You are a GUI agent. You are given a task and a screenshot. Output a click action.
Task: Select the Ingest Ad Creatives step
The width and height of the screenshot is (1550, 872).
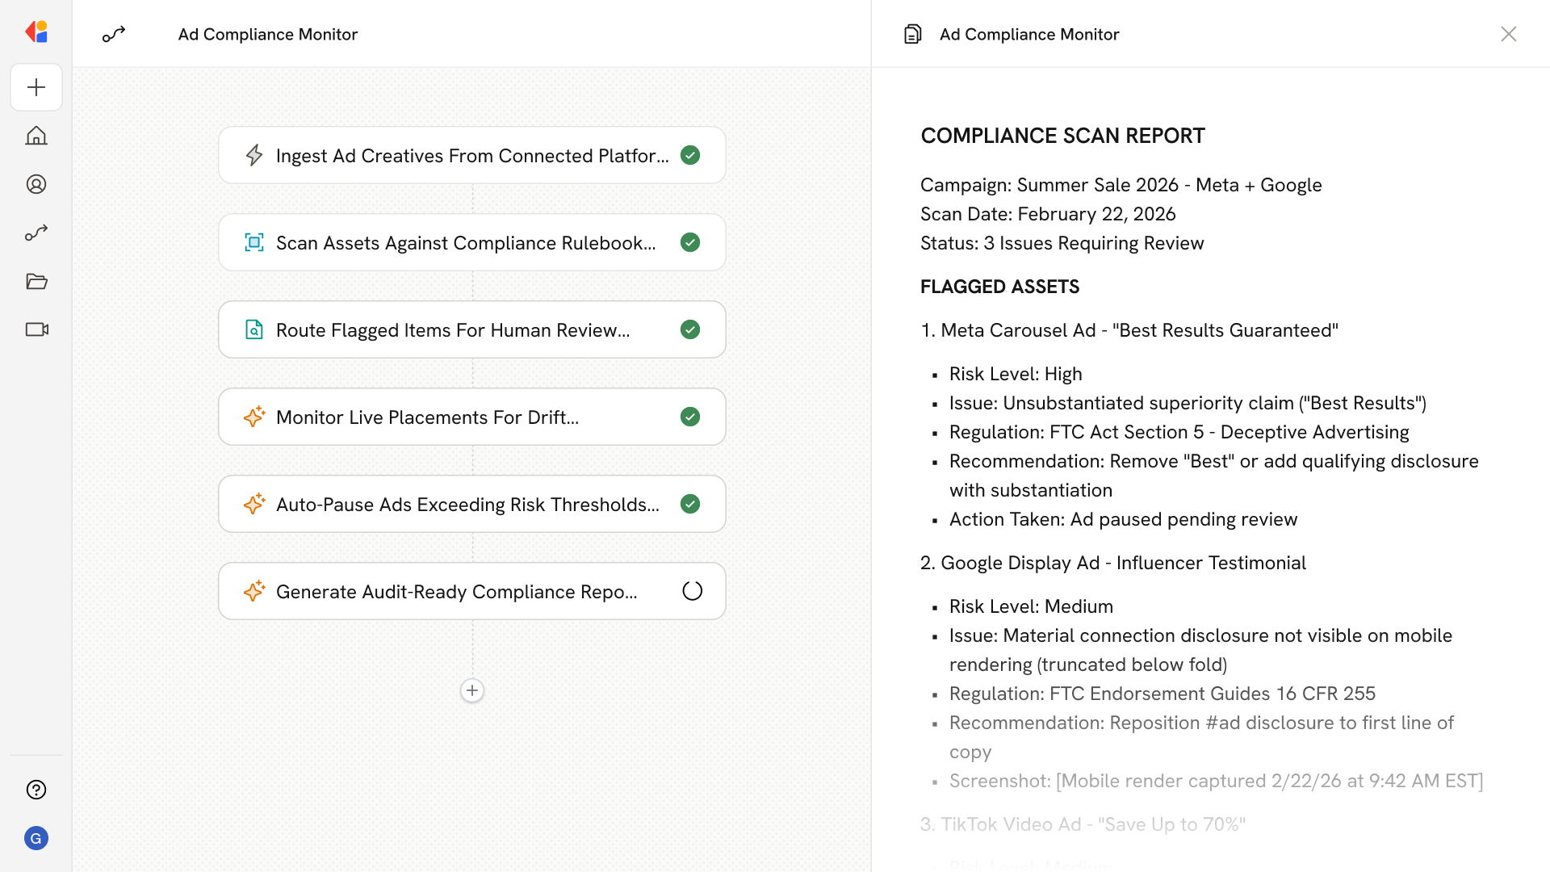[x=471, y=155]
